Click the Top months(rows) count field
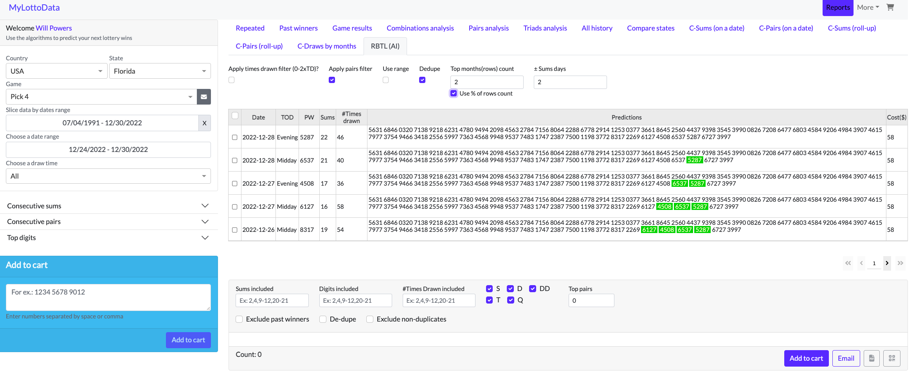This screenshot has height=376, width=913. click(x=487, y=82)
